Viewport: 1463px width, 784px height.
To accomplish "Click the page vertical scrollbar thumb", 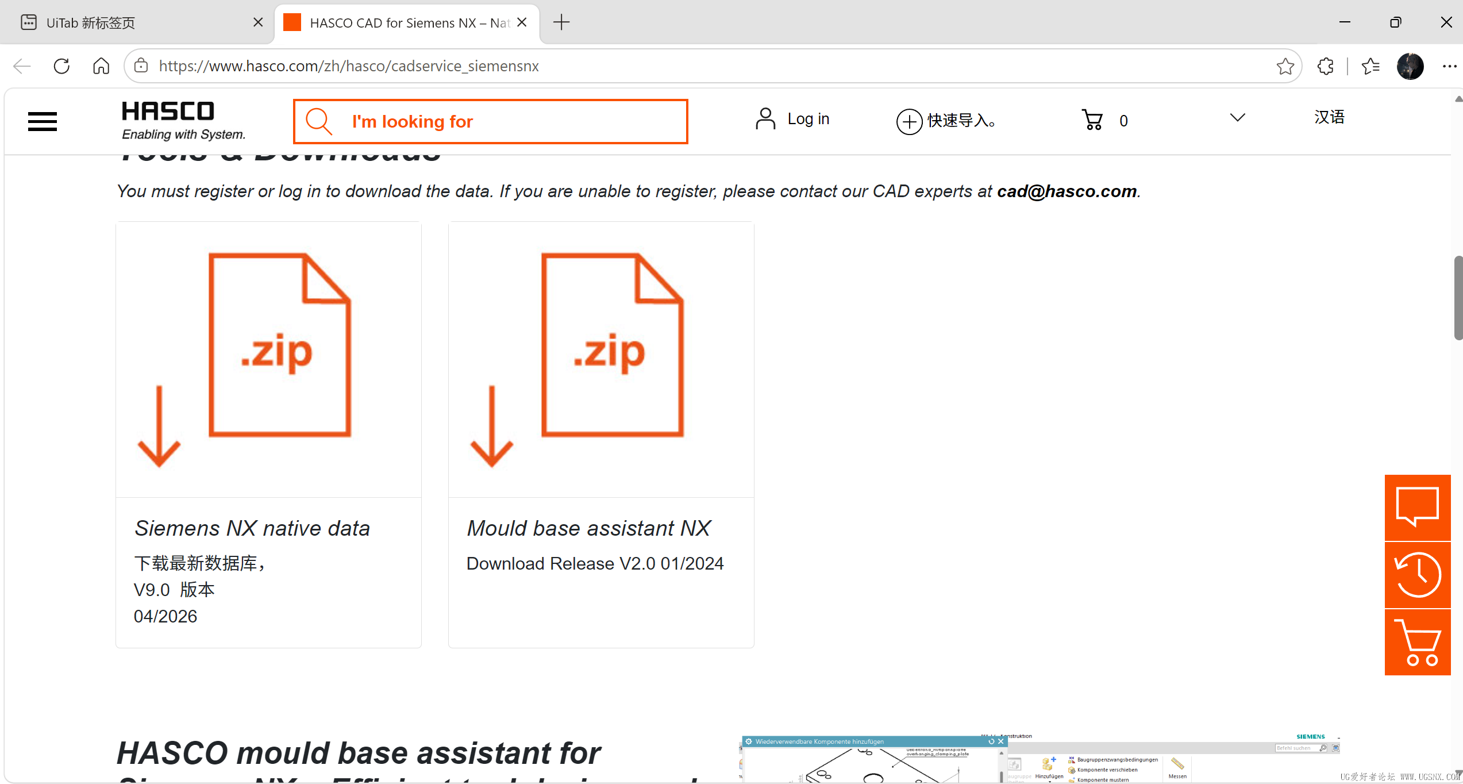I will 1458,298.
